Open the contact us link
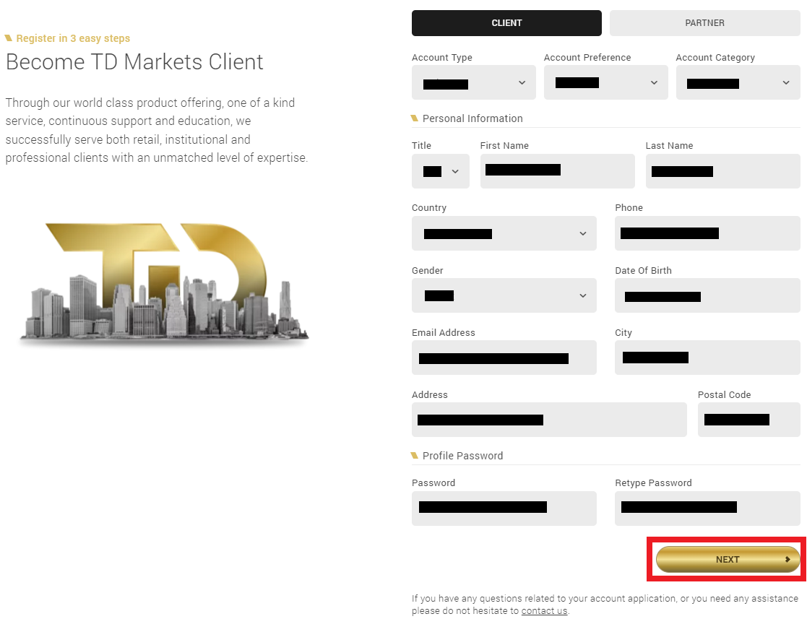Image resolution: width=807 pixels, height=619 pixels. pos(544,611)
